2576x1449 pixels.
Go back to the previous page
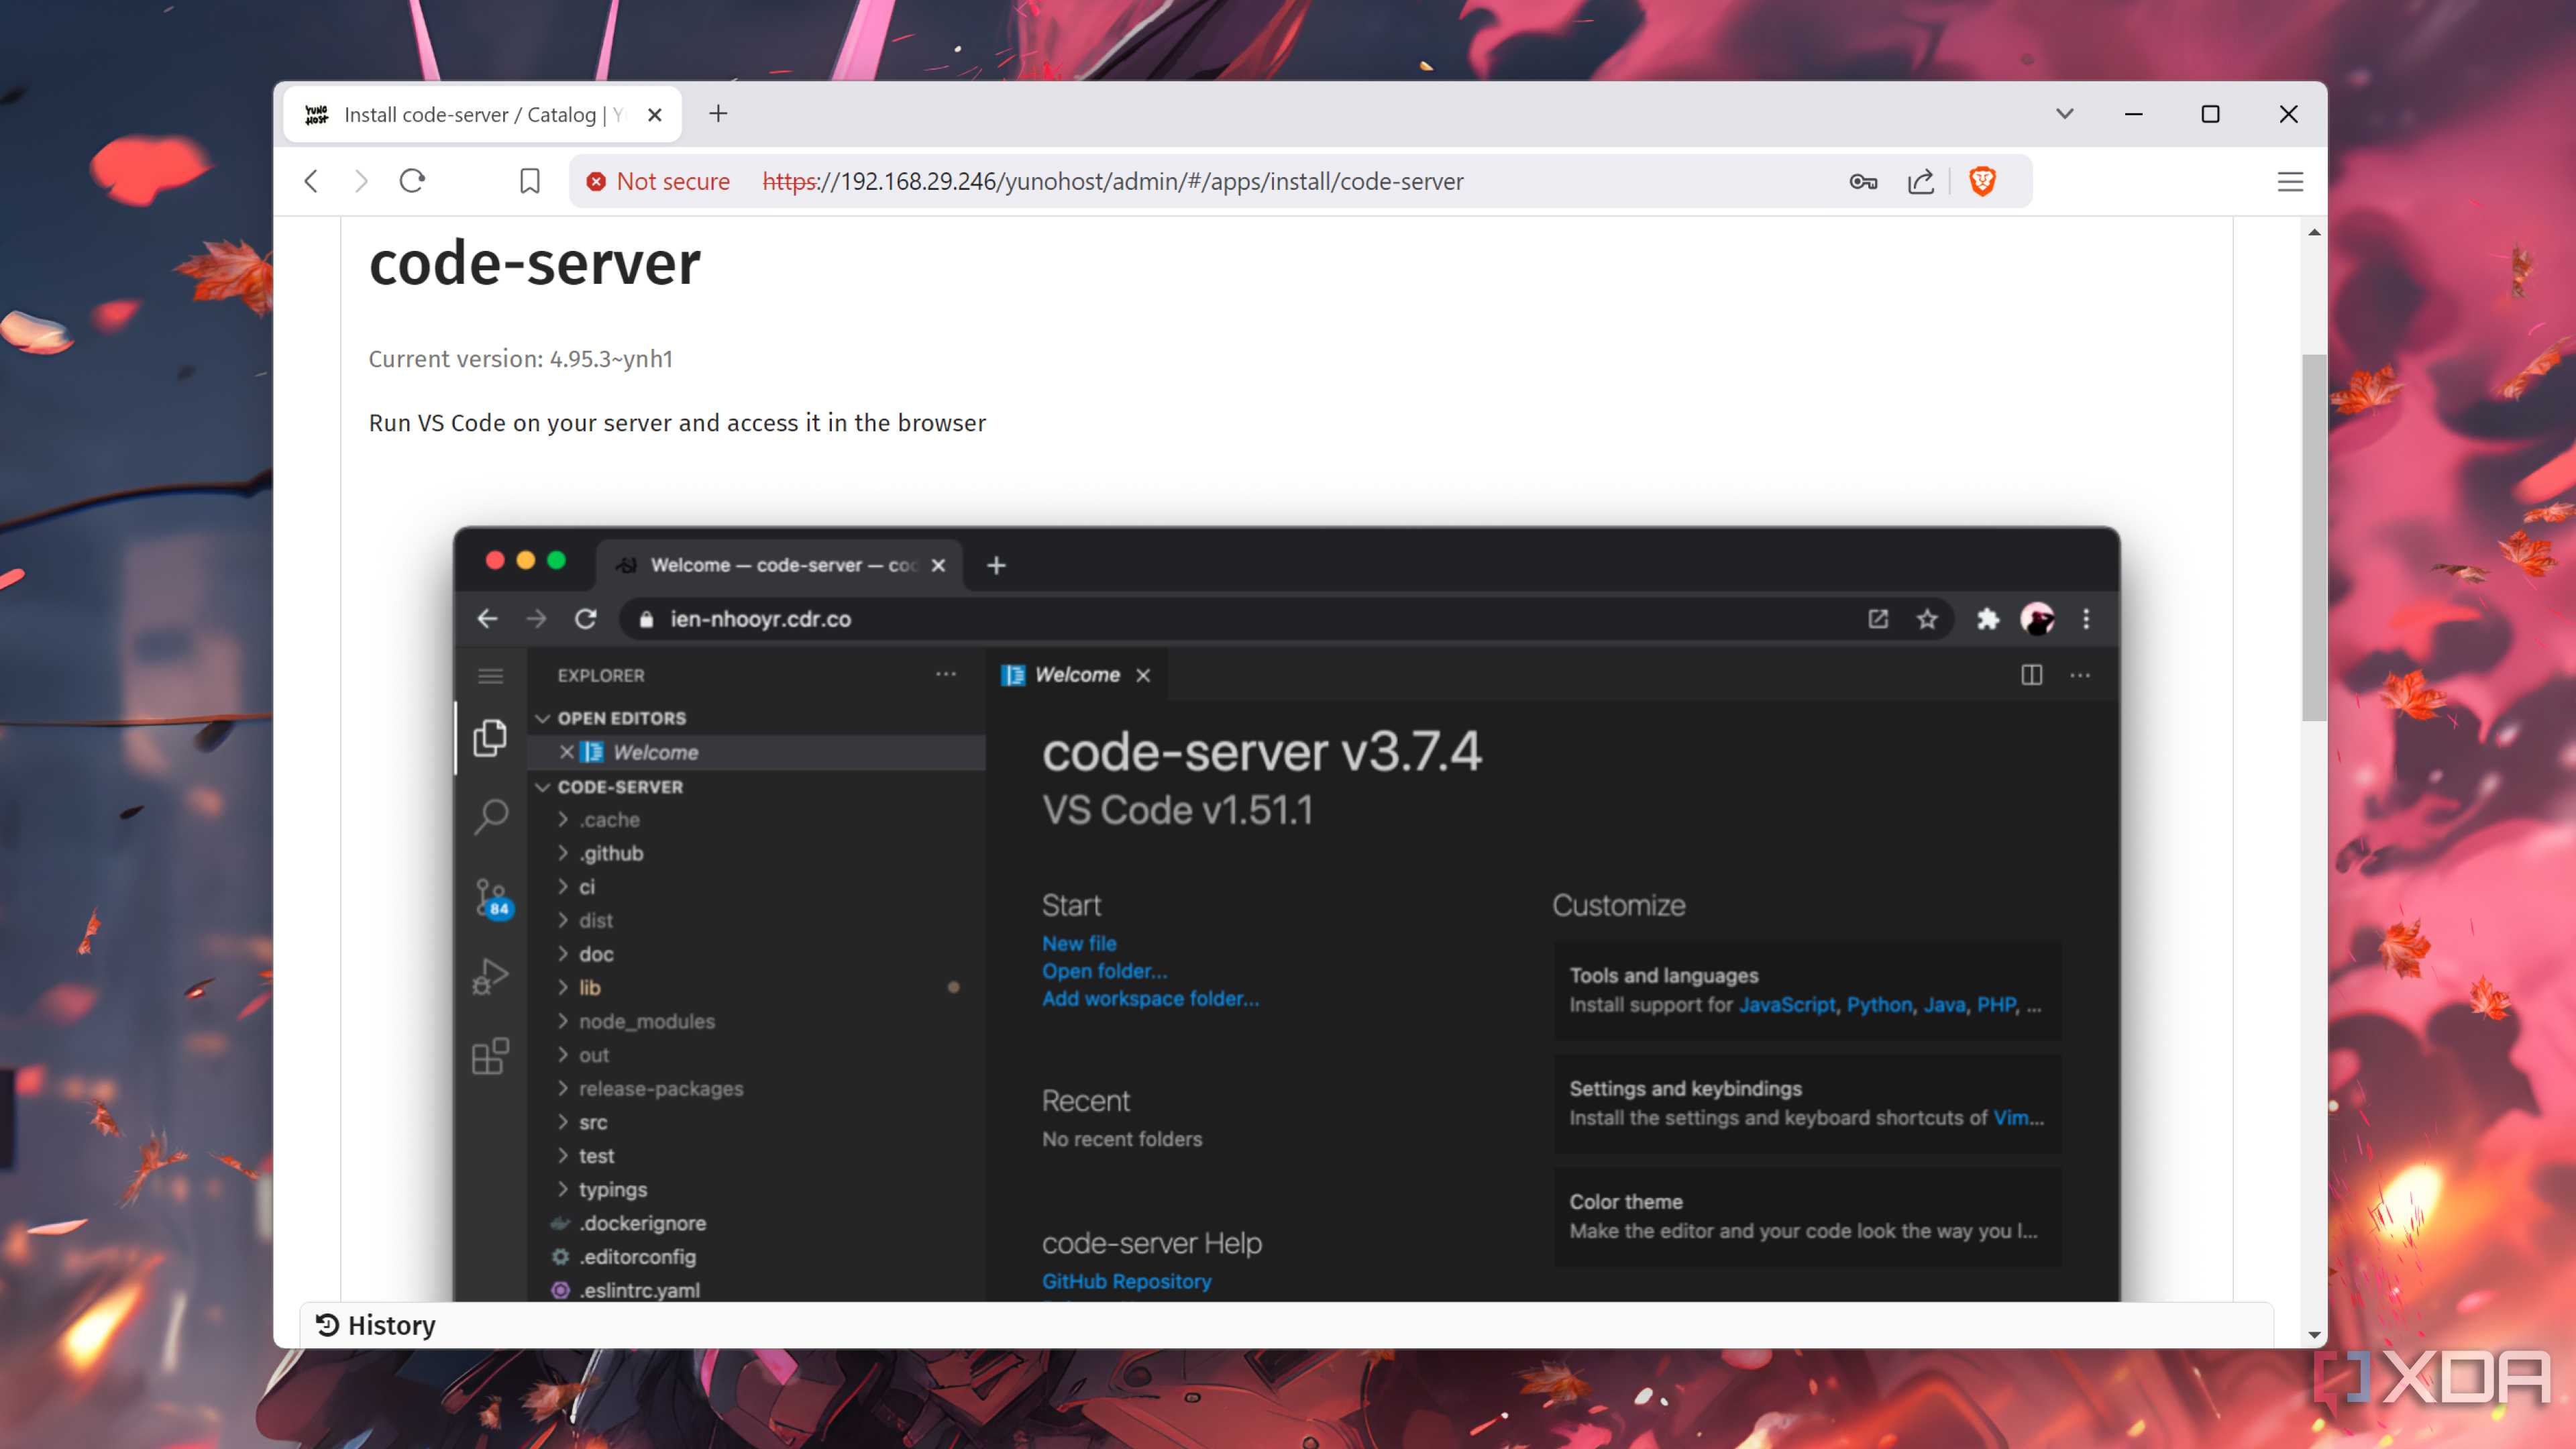pos(311,181)
